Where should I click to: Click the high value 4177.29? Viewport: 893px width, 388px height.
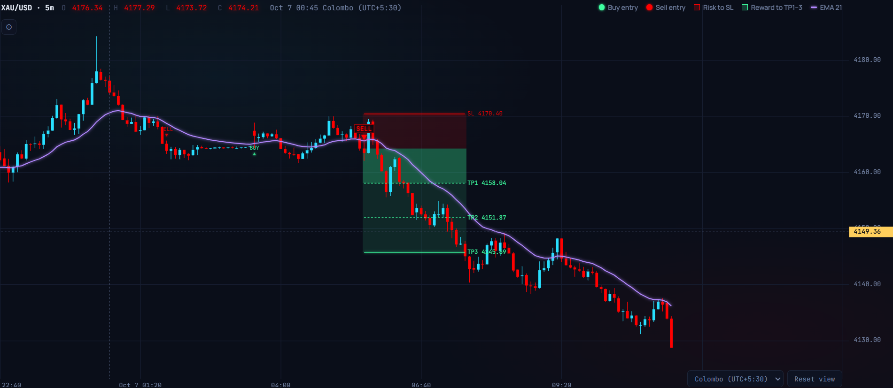coord(140,8)
